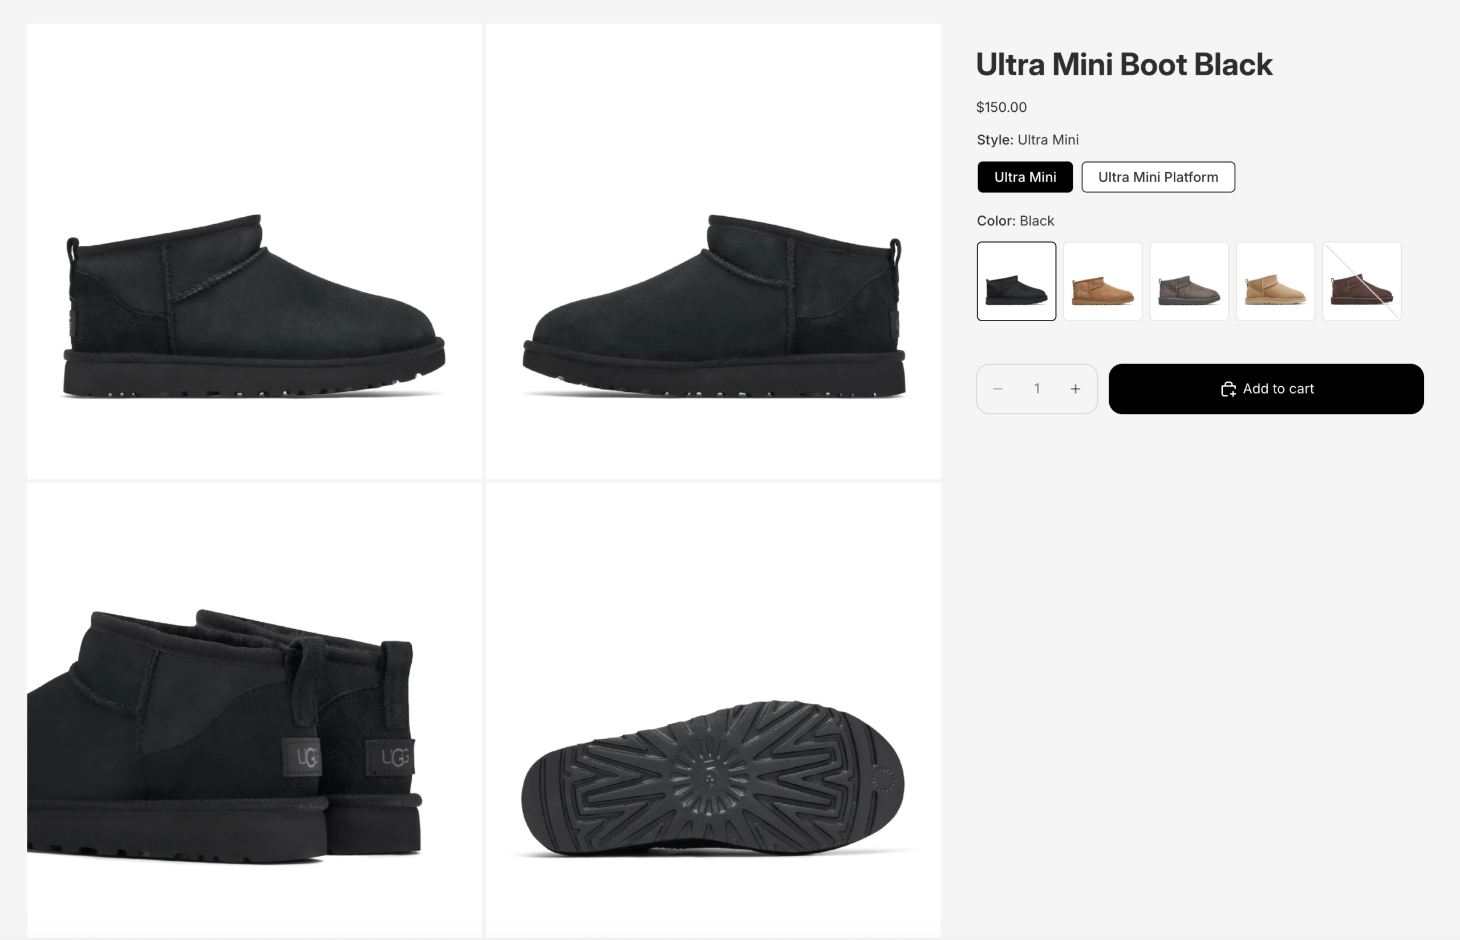The width and height of the screenshot is (1460, 940).
Task: Click the crossed-out unavailable dark brown swatch
Action: 1362,281
